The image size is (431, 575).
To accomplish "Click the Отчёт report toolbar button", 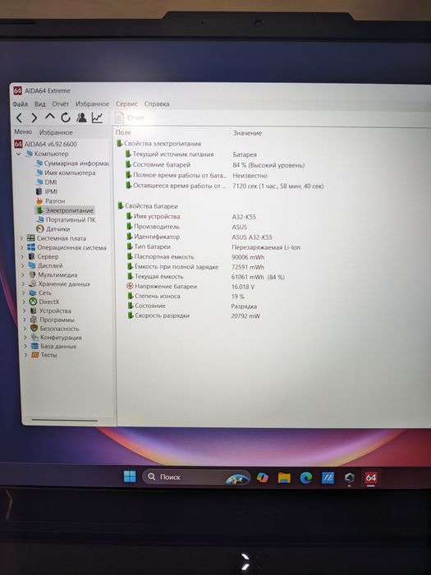I will pyautogui.click(x=130, y=117).
